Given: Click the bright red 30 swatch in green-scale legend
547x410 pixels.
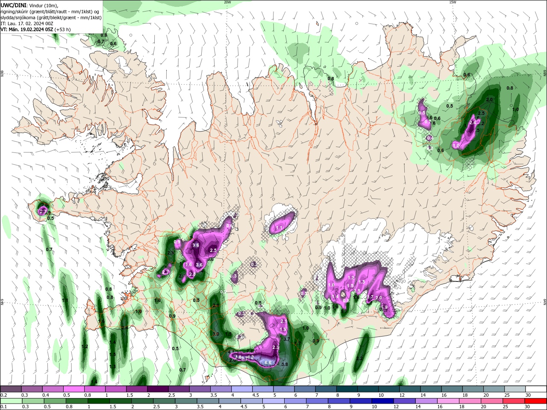Looking at the screenshot, I should [535, 401].
